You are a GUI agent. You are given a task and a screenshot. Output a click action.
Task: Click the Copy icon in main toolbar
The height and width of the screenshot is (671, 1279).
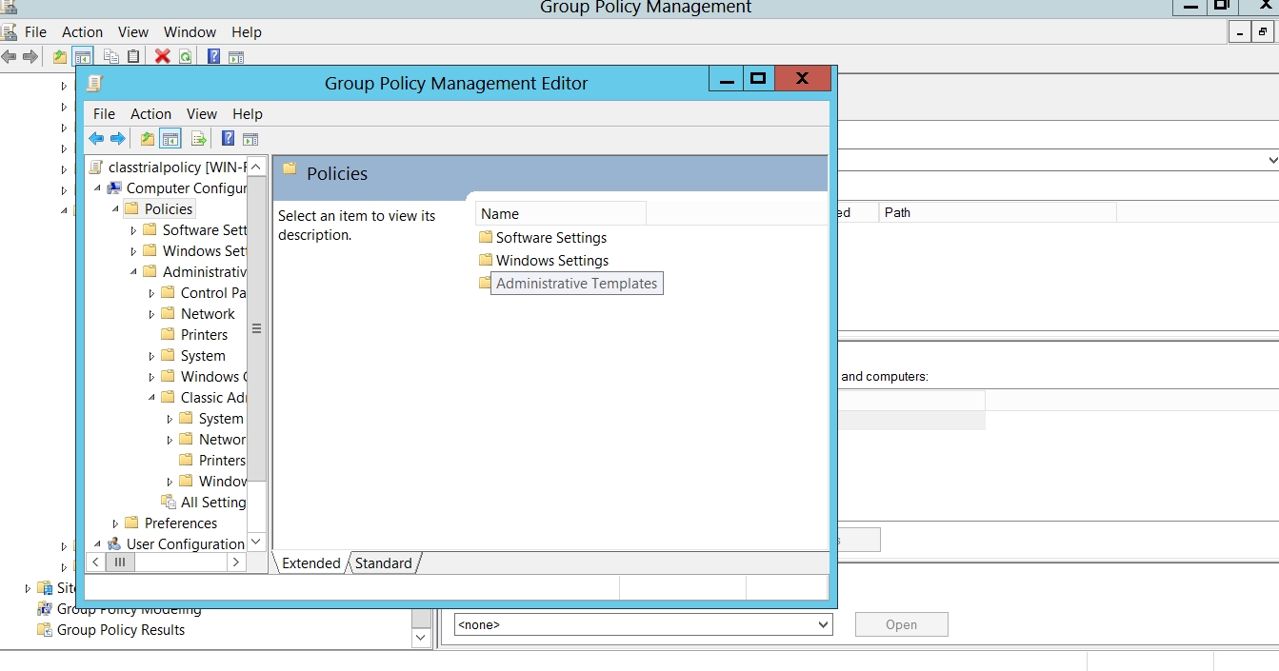(x=111, y=57)
